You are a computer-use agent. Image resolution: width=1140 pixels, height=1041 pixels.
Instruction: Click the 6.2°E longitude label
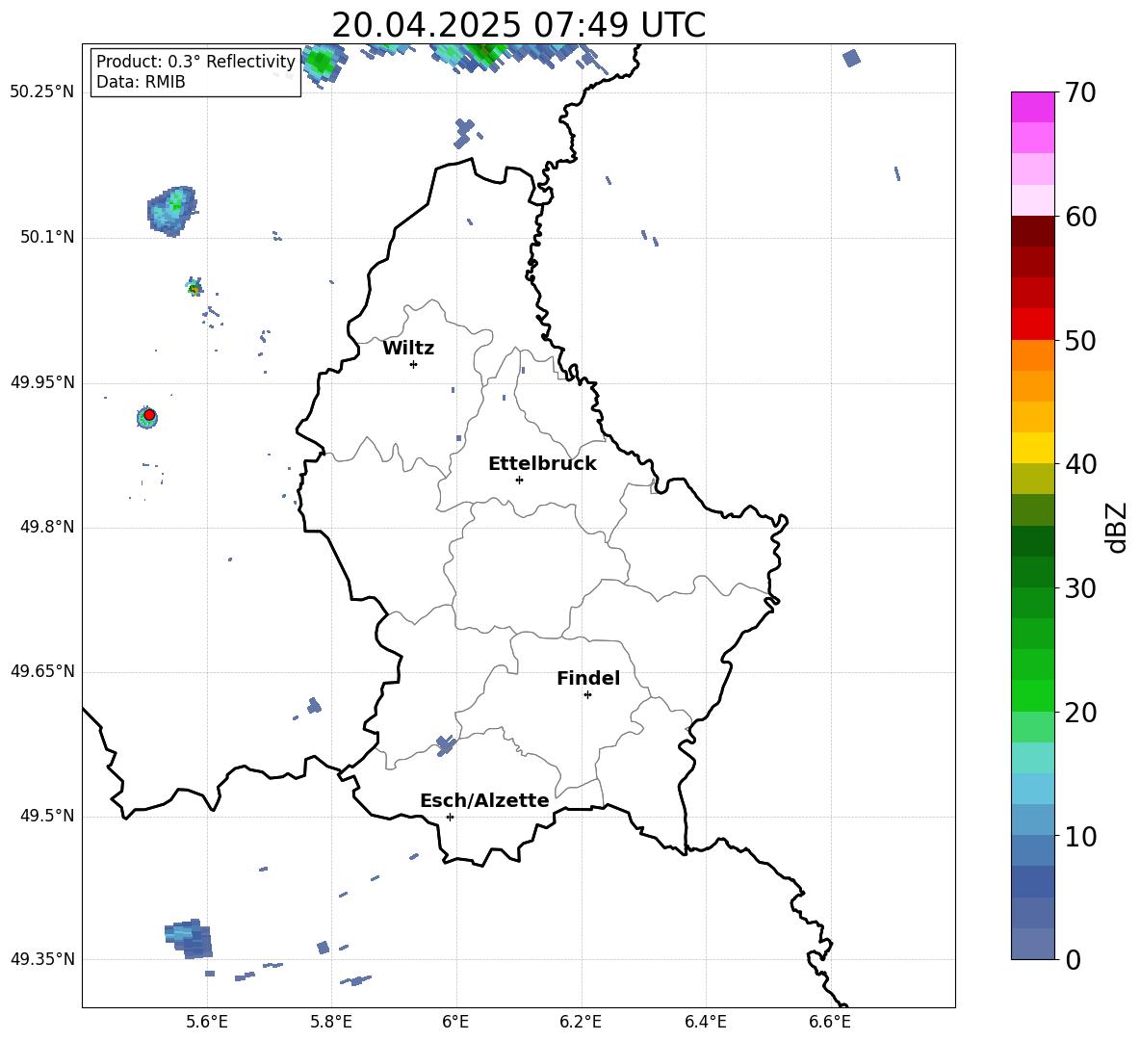coord(581,1022)
